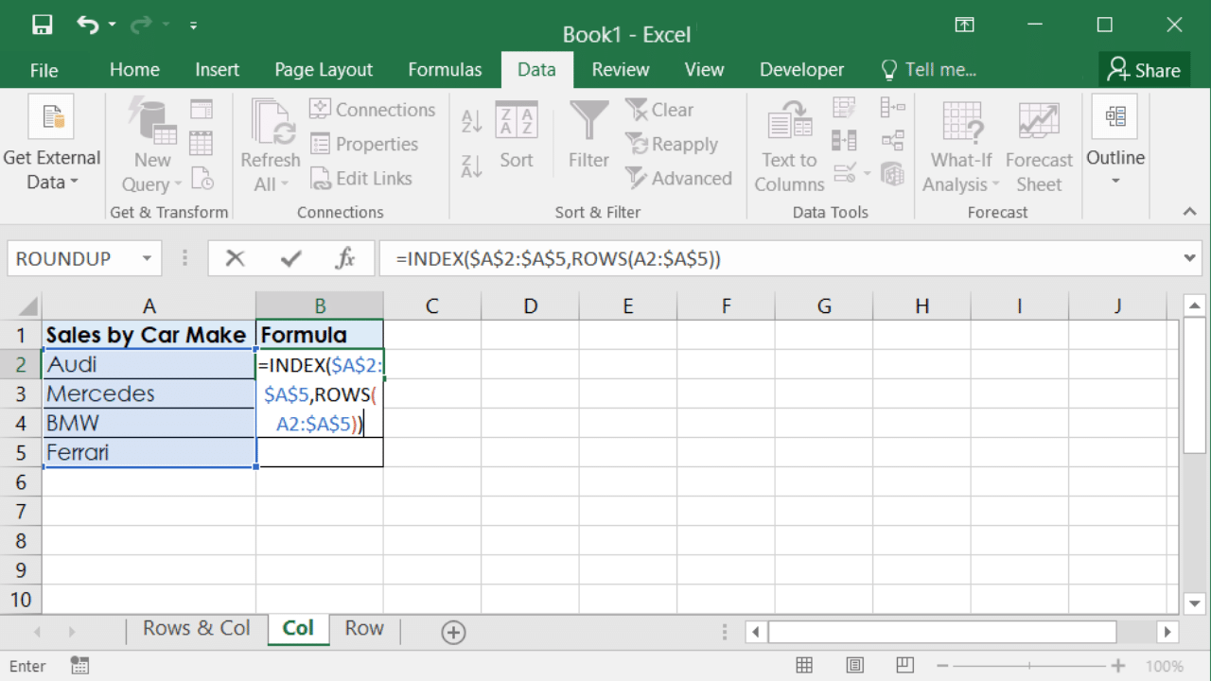Select Normal view in status bar
This screenshot has height=681, width=1211.
click(804, 666)
